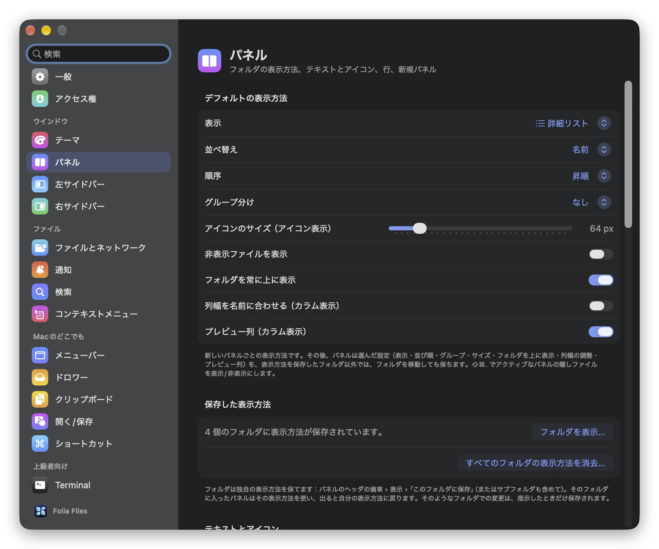The image size is (659, 549).
Task: Go to 右サイドバー settings
Action: 99,206
